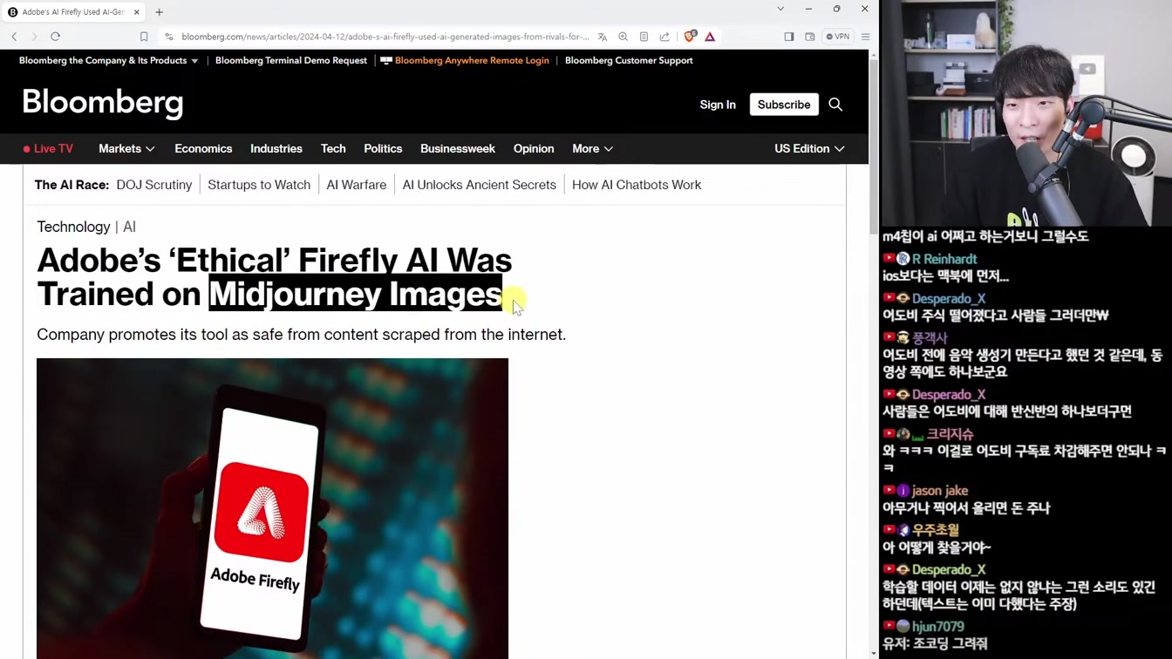Open Startups to Watch topic

click(259, 185)
